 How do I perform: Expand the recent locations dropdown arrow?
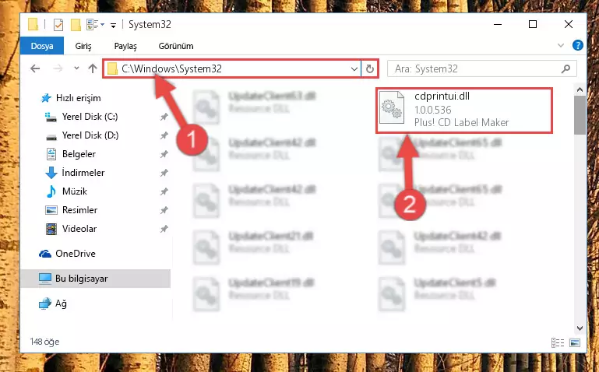(76, 68)
